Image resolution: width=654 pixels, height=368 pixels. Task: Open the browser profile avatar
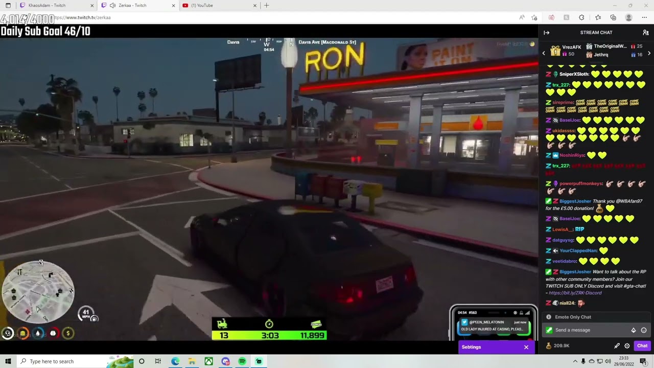[x=629, y=17]
